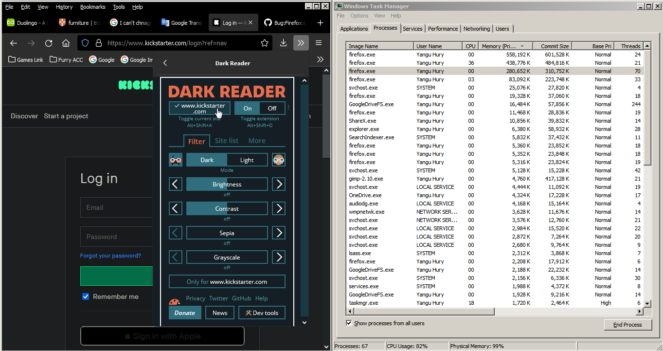The height and width of the screenshot is (351, 663).
Task: Open Task Manager Options menu
Action: pyautogui.click(x=359, y=16)
